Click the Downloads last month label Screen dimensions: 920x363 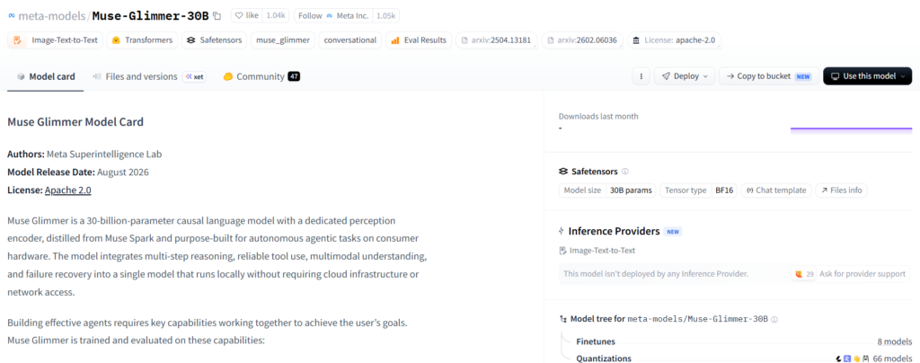coord(598,116)
